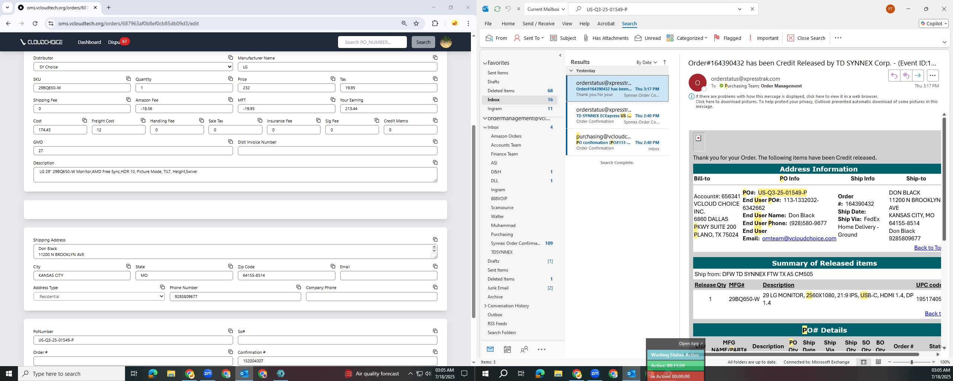Copy the Confirmation # field icon

pyautogui.click(x=435, y=352)
